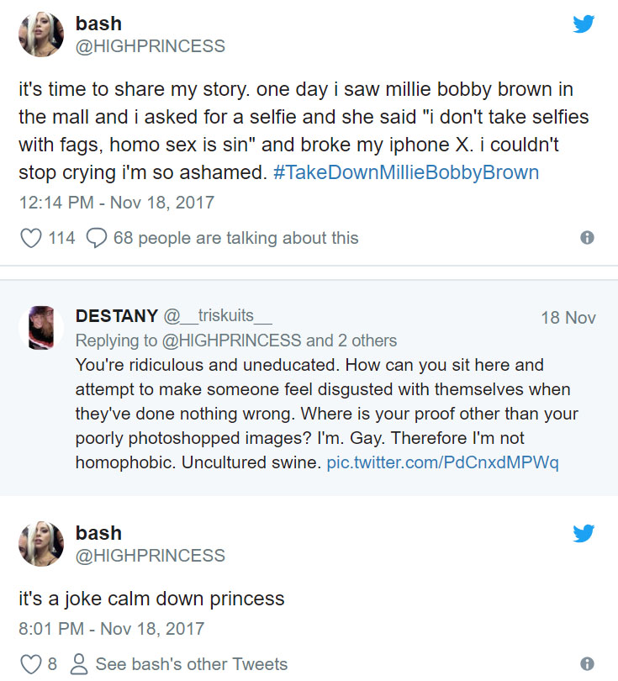
Task: Click "See bash's other Tweets" link
Action: point(192,663)
